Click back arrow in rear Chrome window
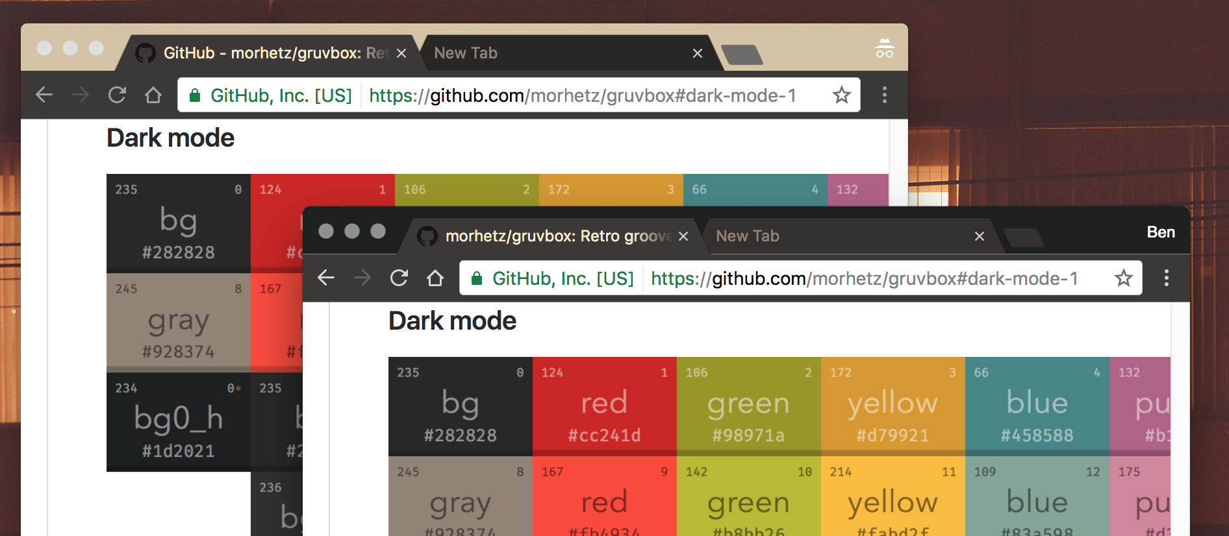The height and width of the screenshot is (536, 1229). tap(44, 95)
